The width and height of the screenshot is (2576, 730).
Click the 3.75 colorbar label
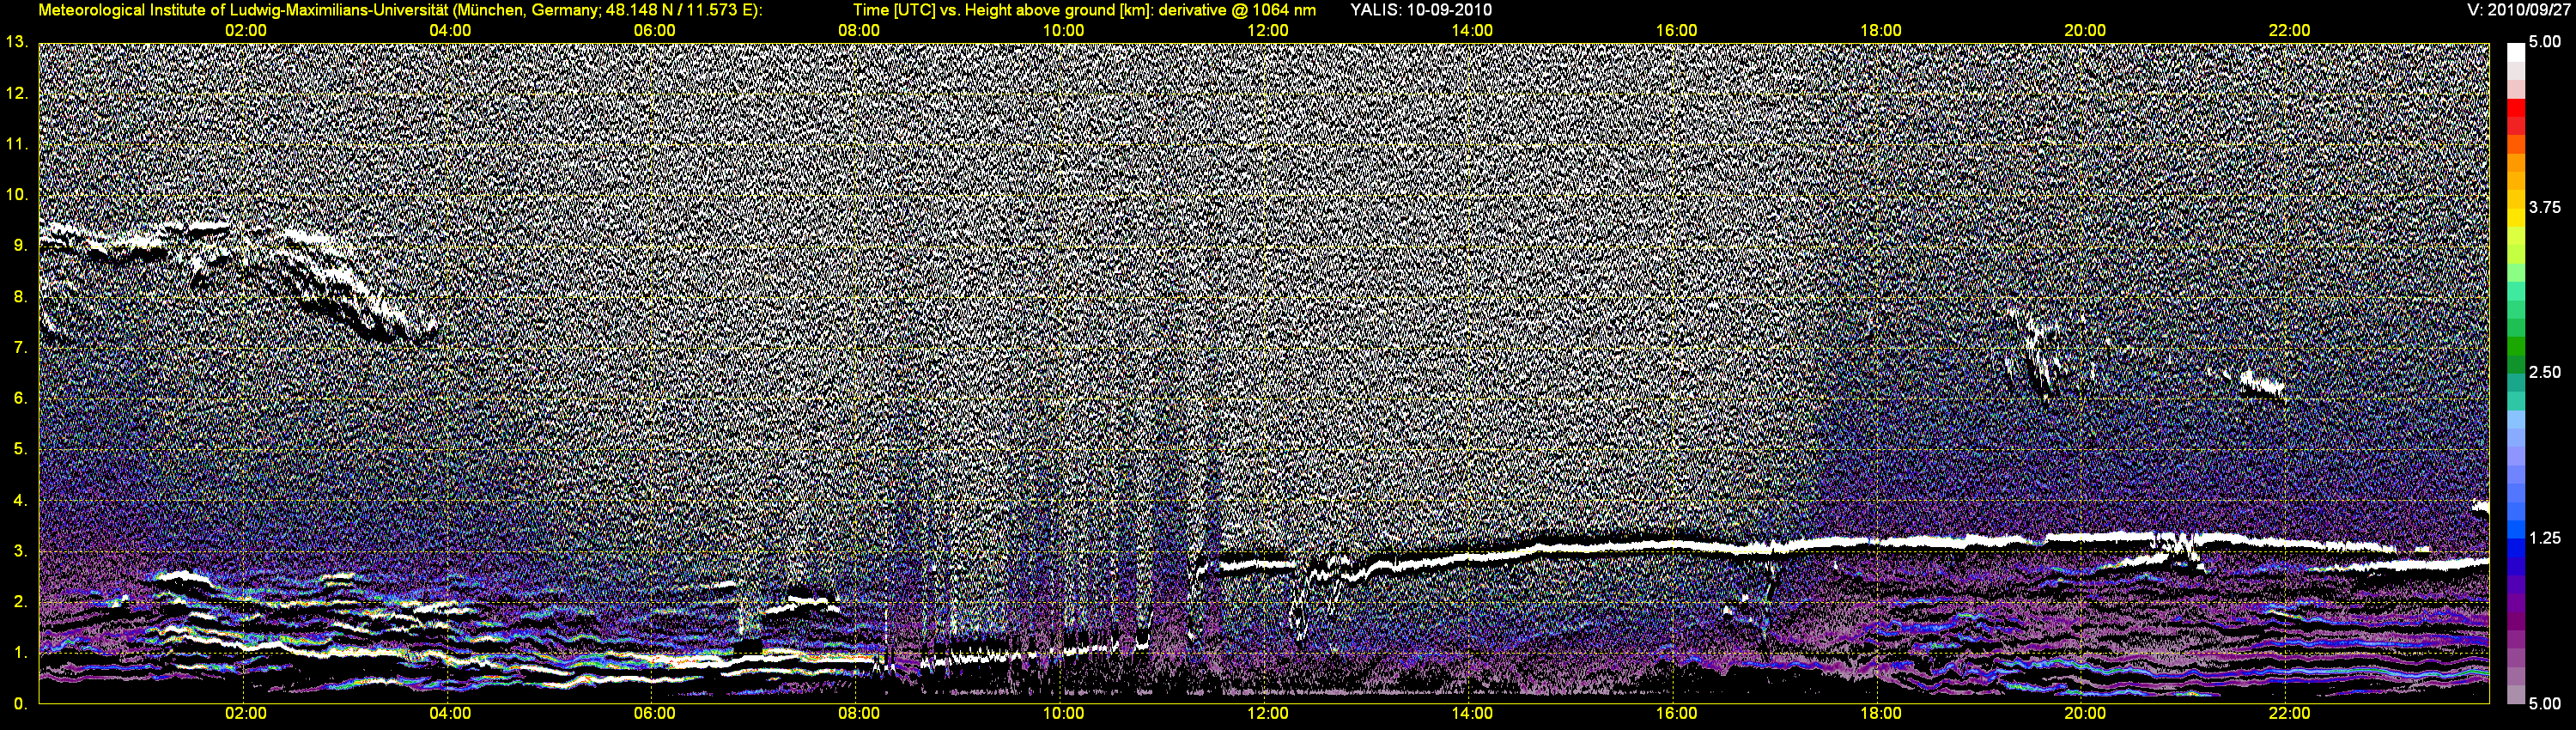click(2545, 207)
